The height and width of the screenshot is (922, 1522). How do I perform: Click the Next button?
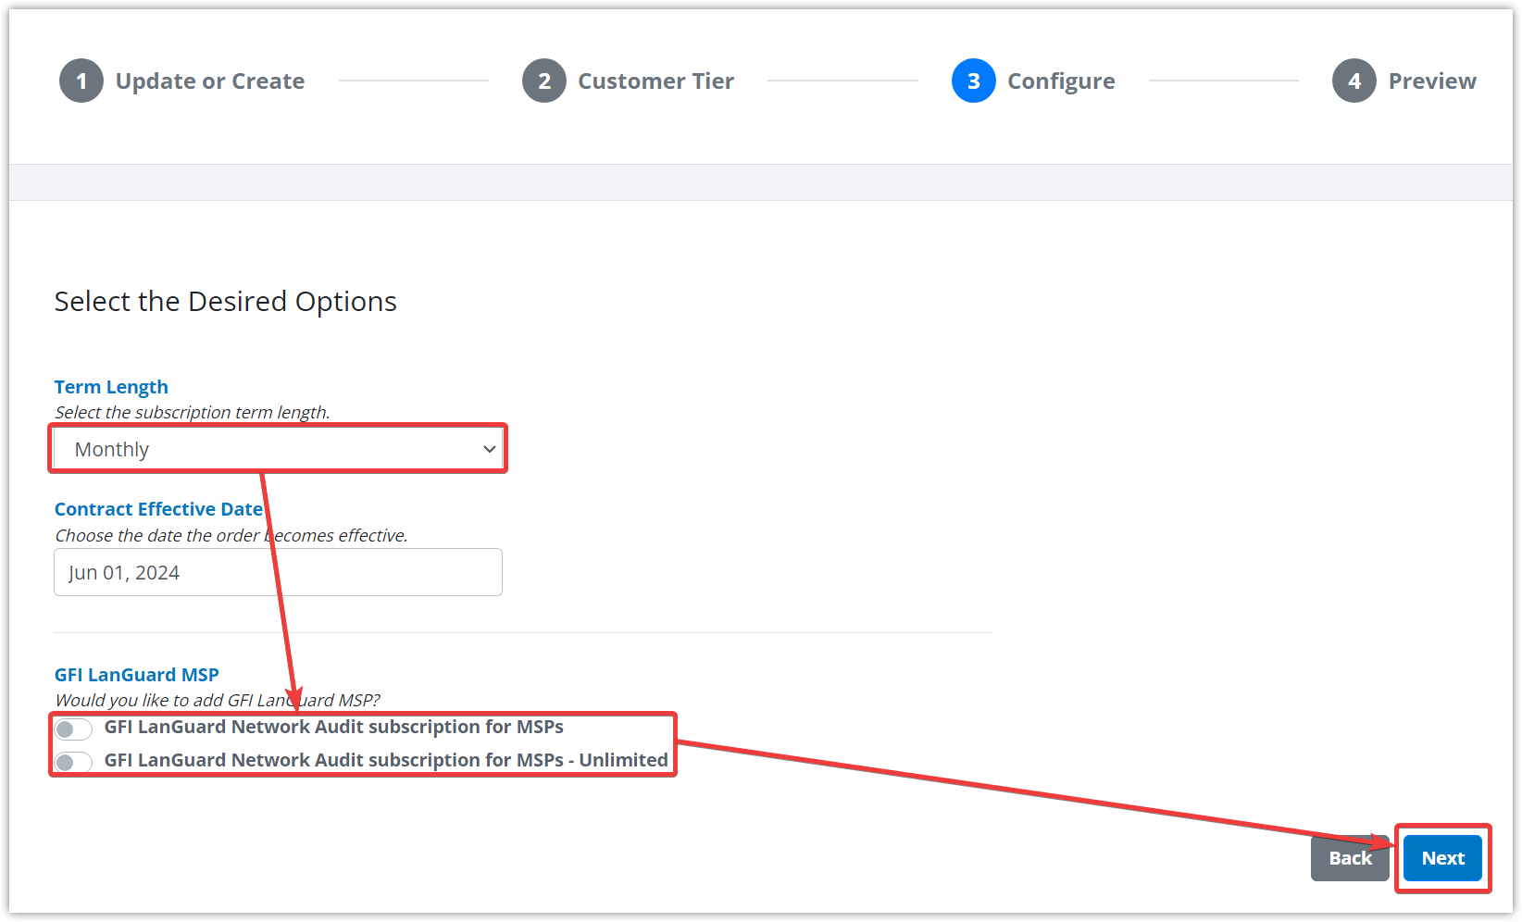(x=1442, y=858)
